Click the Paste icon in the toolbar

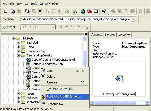(x=34, y=11)
